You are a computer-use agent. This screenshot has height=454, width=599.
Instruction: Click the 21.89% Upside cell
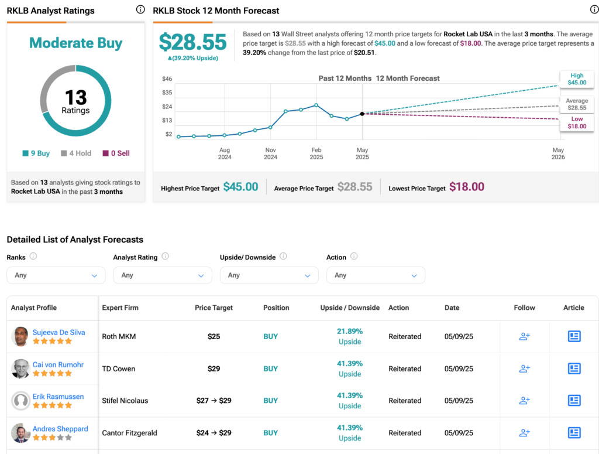(350, 337)
